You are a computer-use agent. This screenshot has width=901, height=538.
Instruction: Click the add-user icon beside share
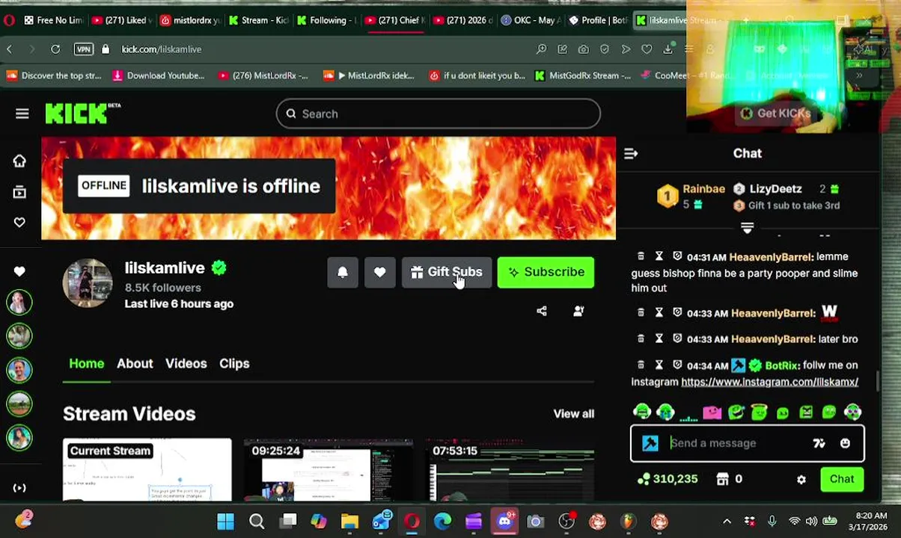578,311
